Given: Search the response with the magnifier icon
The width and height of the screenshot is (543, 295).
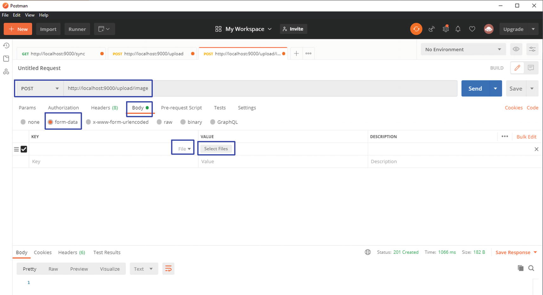Looking at the screenshot, I should (531, 268).
